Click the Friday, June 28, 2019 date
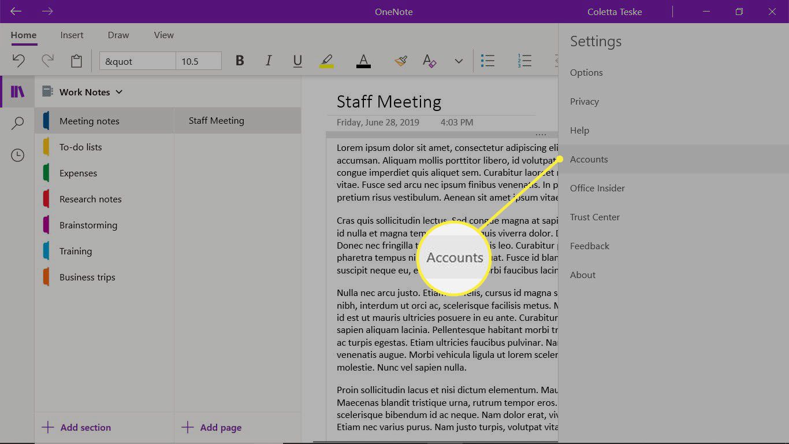This screenshot has height=444, width=789. coord(378,123)
